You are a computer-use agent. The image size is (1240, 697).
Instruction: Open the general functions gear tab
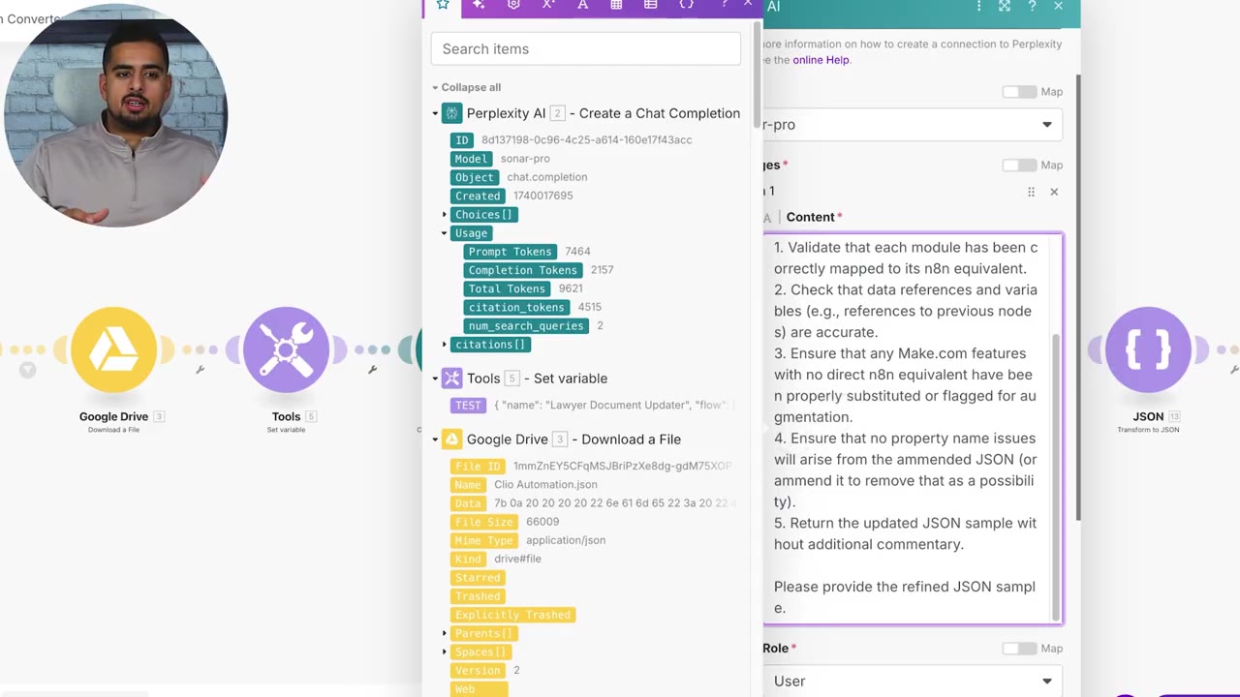pos(513,5)
